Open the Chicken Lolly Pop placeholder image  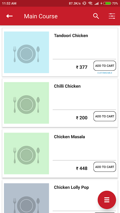point(26,198)
